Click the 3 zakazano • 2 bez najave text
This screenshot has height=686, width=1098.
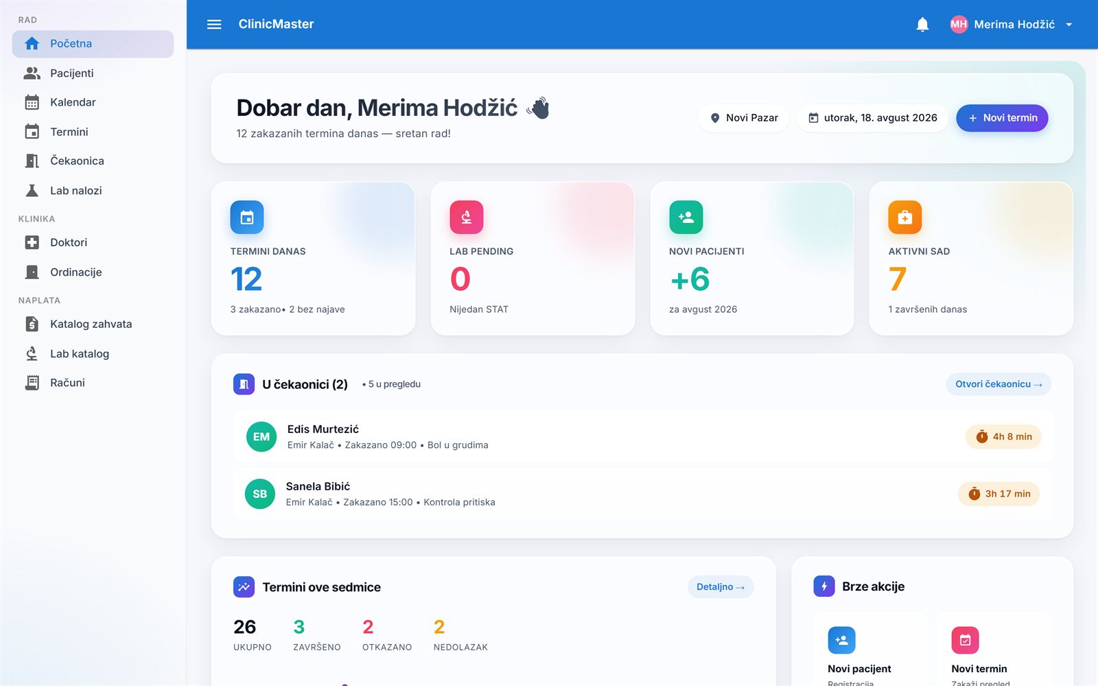click(288, 309)
